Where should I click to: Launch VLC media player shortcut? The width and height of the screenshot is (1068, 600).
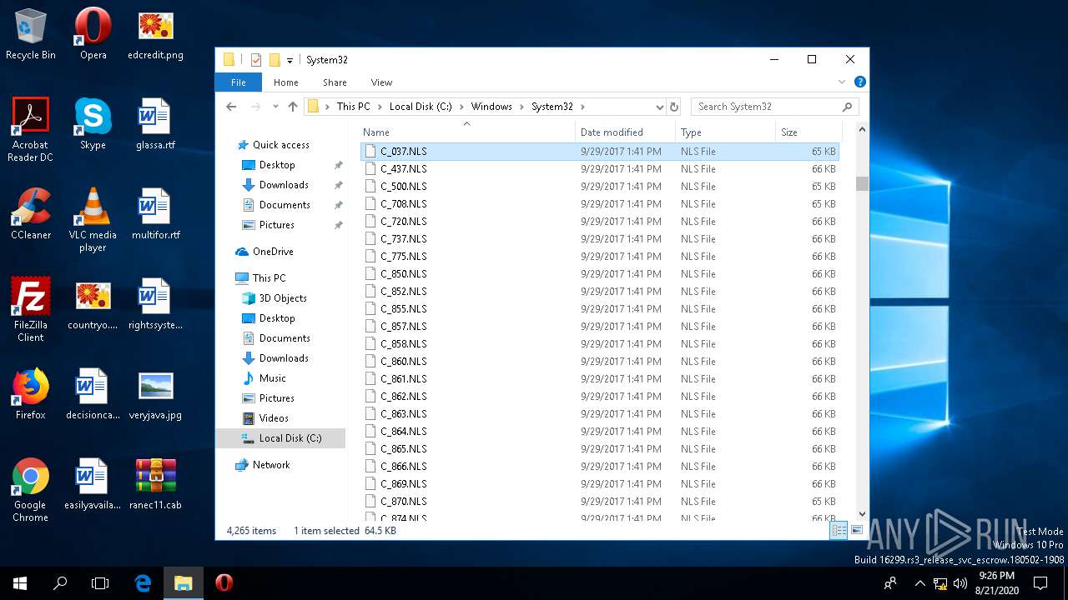[93, 219]
